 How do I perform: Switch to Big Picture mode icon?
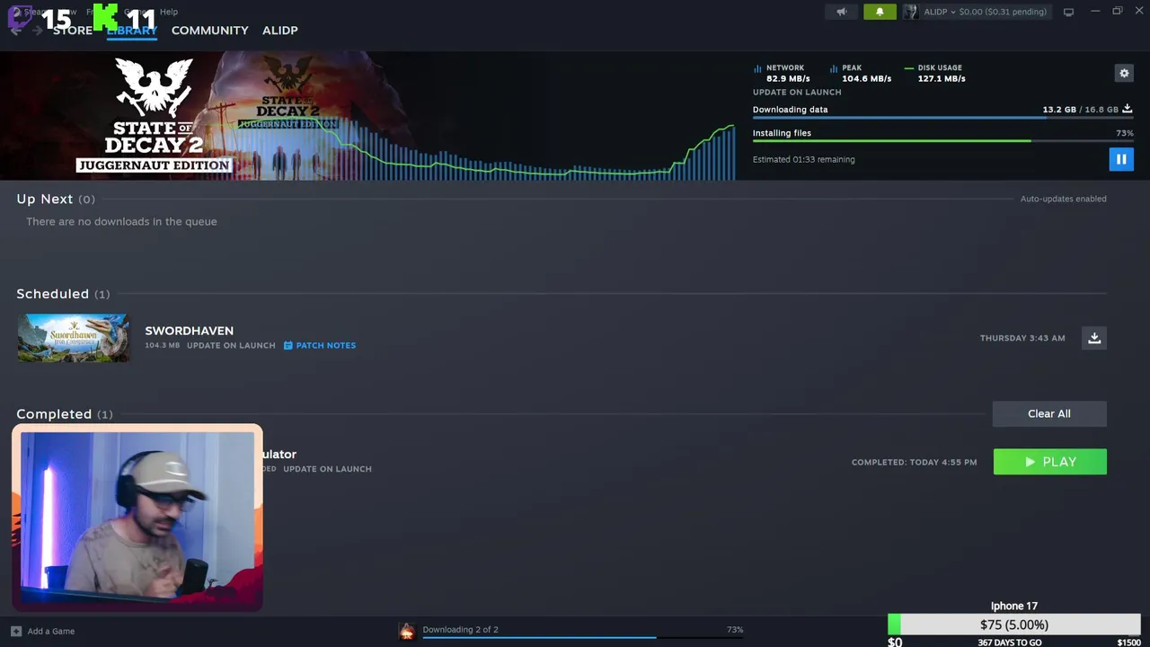click(1068, 12)
